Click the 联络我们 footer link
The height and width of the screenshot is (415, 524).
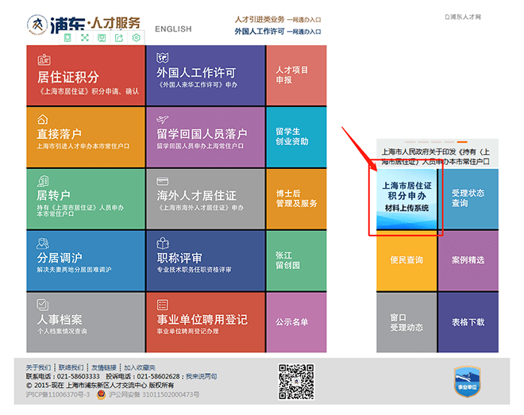pos(71,367)
